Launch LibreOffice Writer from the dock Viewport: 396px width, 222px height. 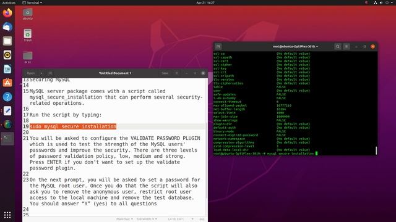(x=7, y=68)
